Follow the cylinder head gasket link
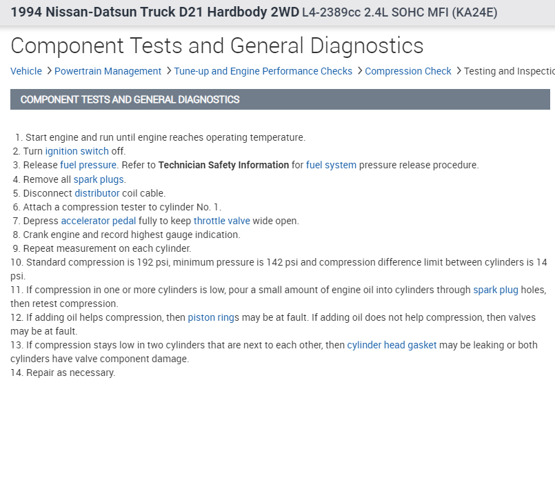555x496 pixels. tap(392, 345)
